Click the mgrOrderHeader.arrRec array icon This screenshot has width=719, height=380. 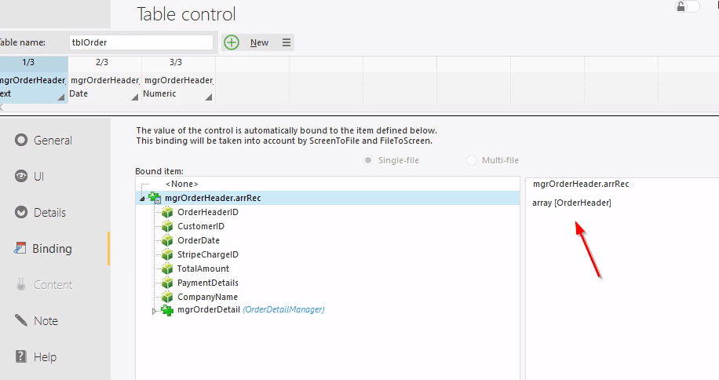pos(155,199)
